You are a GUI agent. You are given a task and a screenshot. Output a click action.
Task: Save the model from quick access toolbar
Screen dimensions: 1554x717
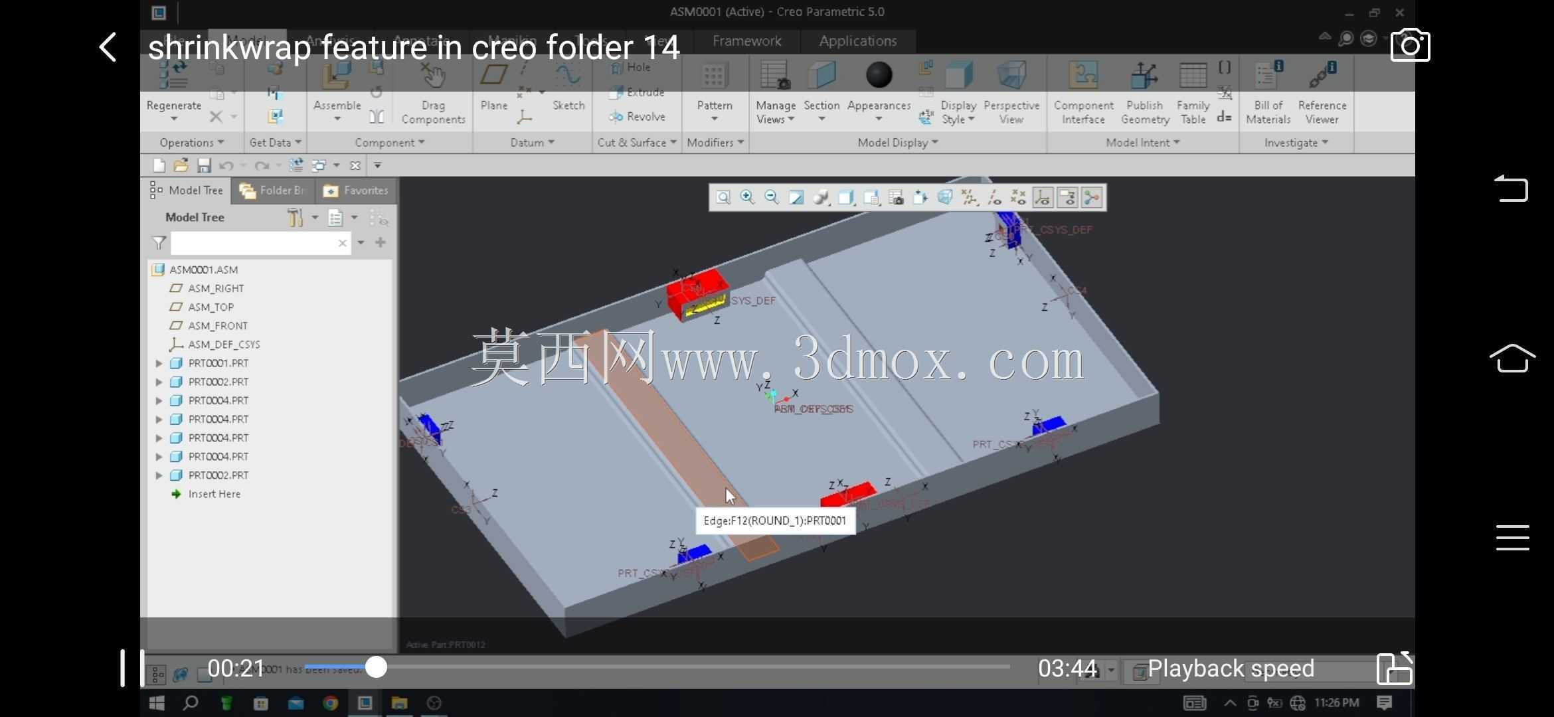(x=204, y=165)
